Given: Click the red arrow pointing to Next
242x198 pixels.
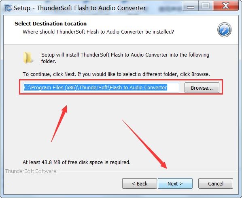Looking at the screenshot, I should (x=144, y=144).
